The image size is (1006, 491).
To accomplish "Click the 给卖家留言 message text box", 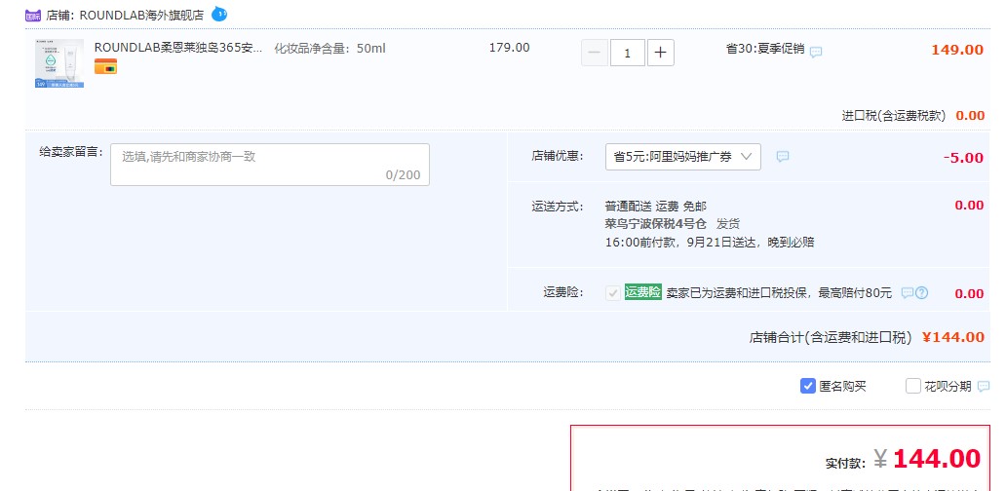I will point(269,165).
